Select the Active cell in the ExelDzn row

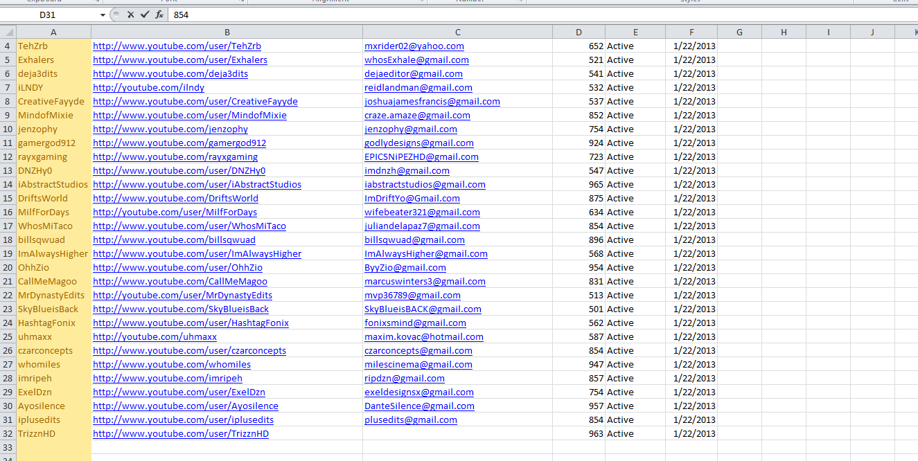click(x=635, y=392)
